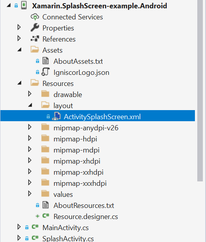Select the AboutResources.txt file
This screenshot has width=206, height=242.
coord(84,206)
